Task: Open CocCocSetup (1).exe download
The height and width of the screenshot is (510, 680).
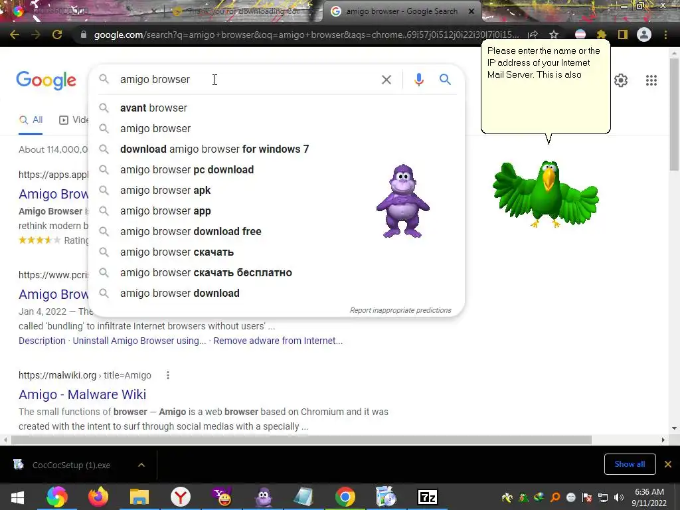Action: pos(71,466)
